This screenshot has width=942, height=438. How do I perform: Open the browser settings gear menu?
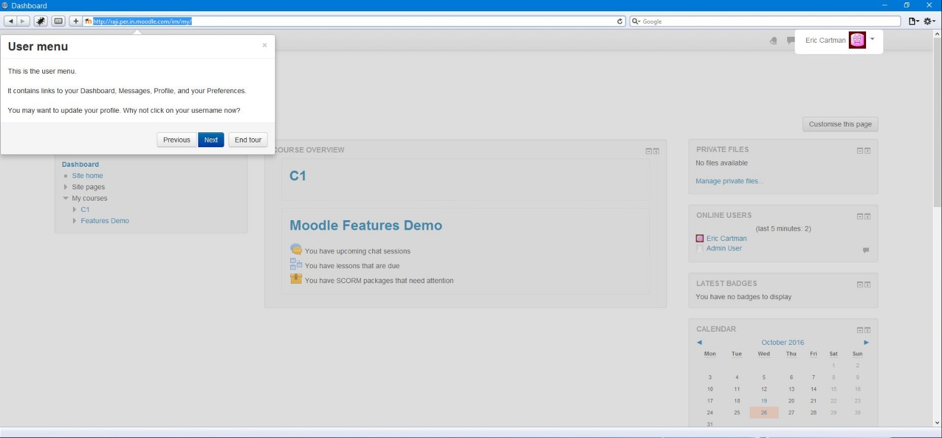(930, 21)
